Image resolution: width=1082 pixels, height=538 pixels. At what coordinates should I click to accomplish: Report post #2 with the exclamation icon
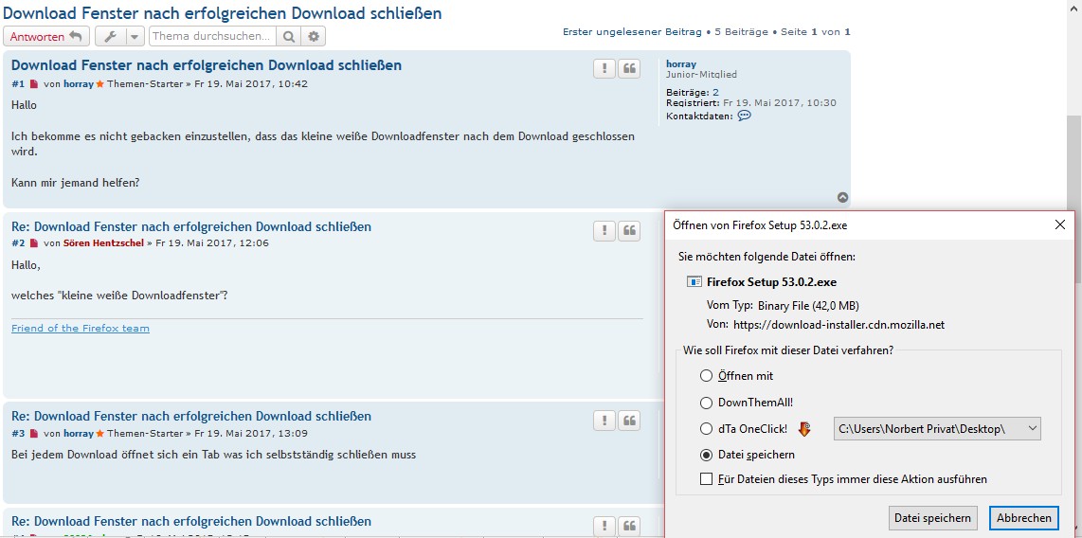[604, 231]
